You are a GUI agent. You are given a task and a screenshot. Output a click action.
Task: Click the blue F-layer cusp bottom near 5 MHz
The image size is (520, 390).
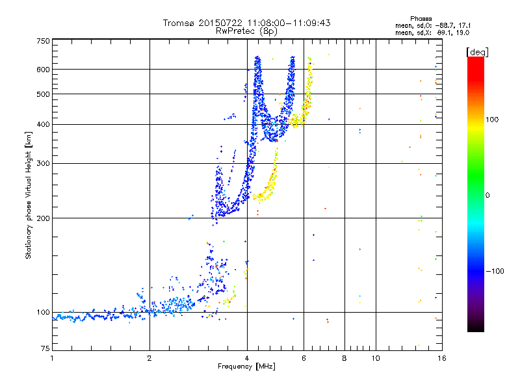[272, 135]
